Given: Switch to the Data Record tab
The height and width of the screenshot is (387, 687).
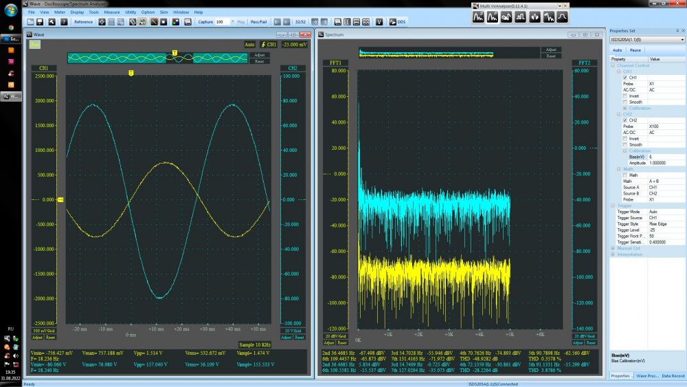Looking at the screenshot, I should click(x=673, y=375).
